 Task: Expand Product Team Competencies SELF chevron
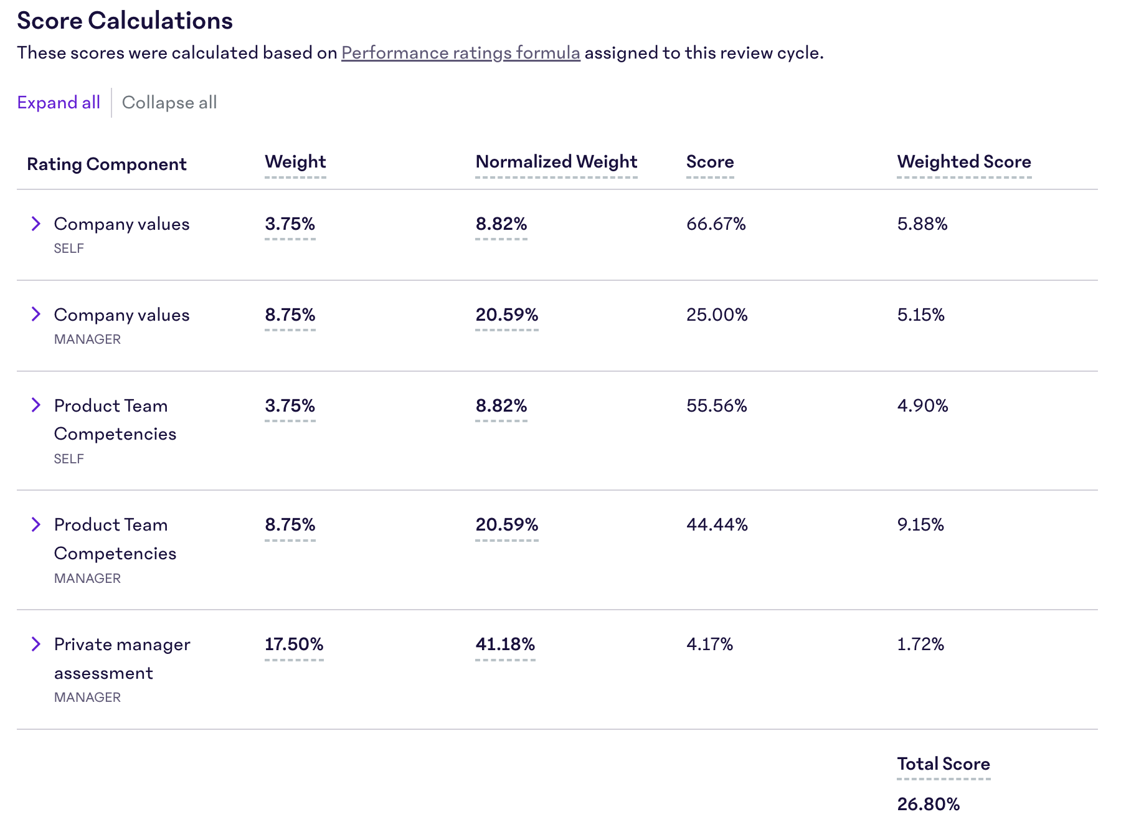36,405
